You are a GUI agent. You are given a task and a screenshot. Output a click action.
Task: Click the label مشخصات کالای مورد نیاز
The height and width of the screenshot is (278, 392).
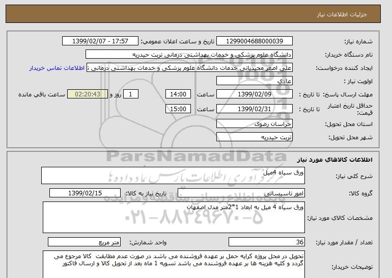340,218
